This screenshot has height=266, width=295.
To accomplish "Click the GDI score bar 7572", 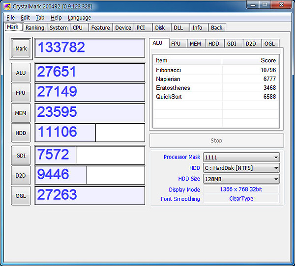I will point(90,156).
